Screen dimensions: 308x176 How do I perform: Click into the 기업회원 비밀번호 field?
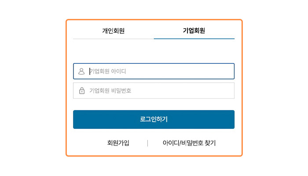click(x=154, y=91)
